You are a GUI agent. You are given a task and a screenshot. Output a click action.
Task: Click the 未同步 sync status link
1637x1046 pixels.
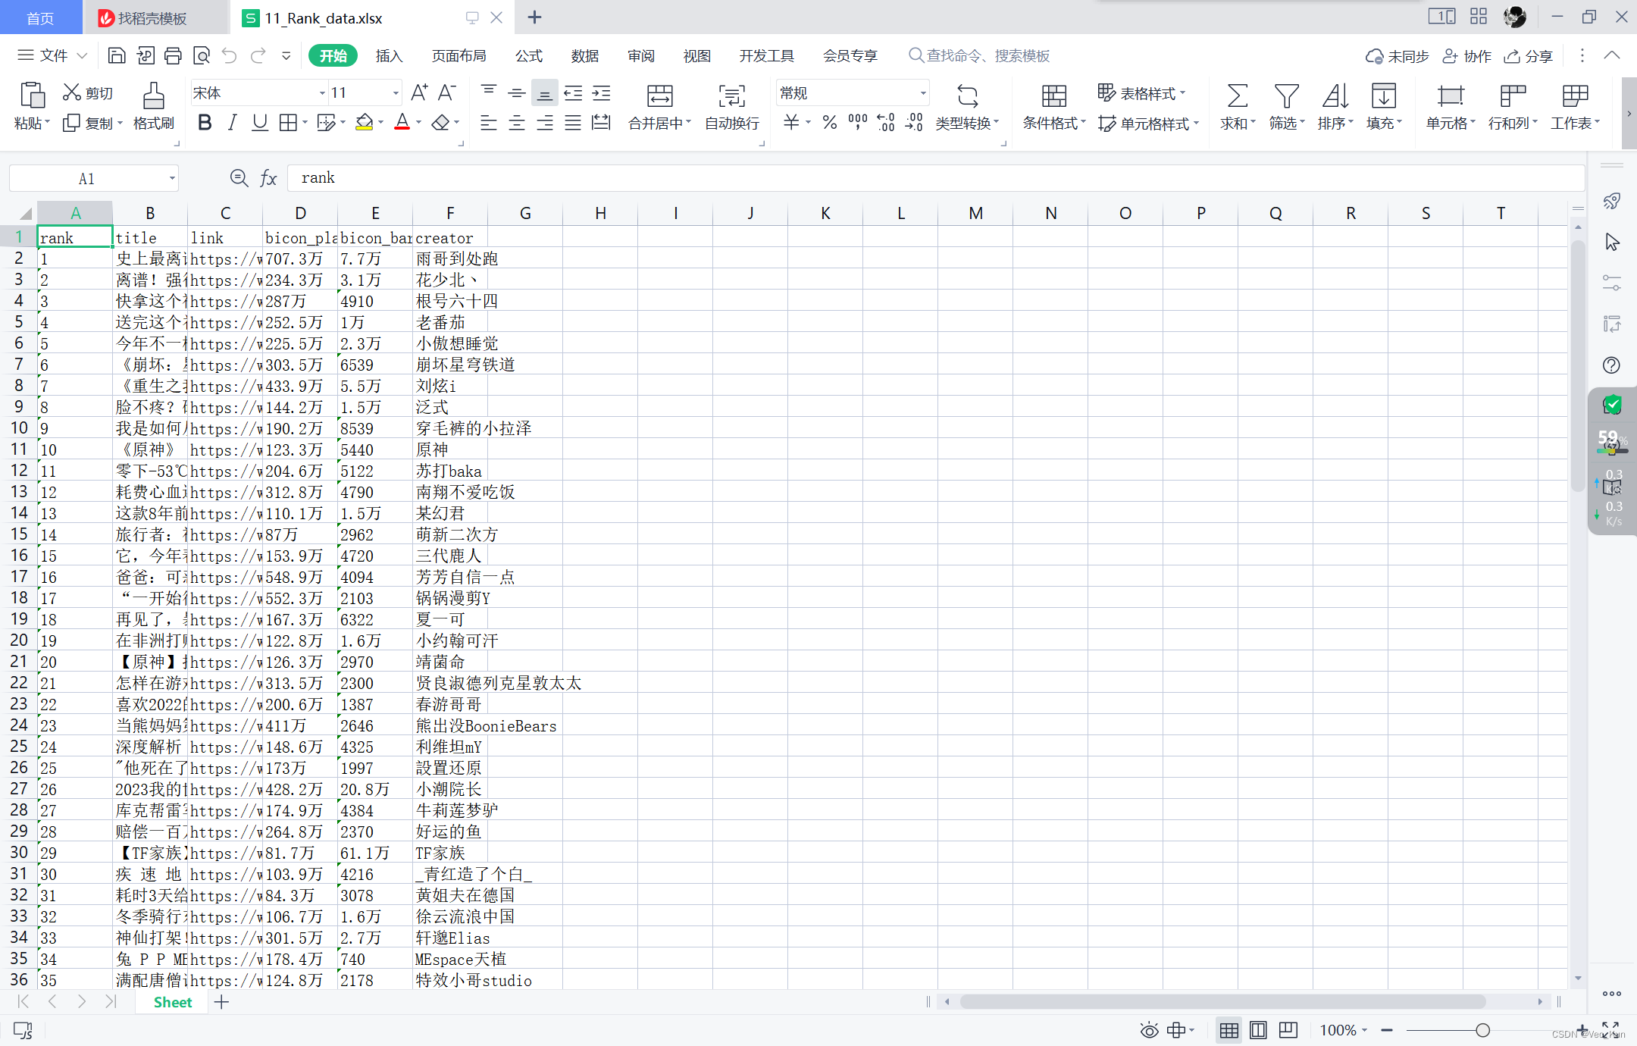click(x=1397, y=55)
